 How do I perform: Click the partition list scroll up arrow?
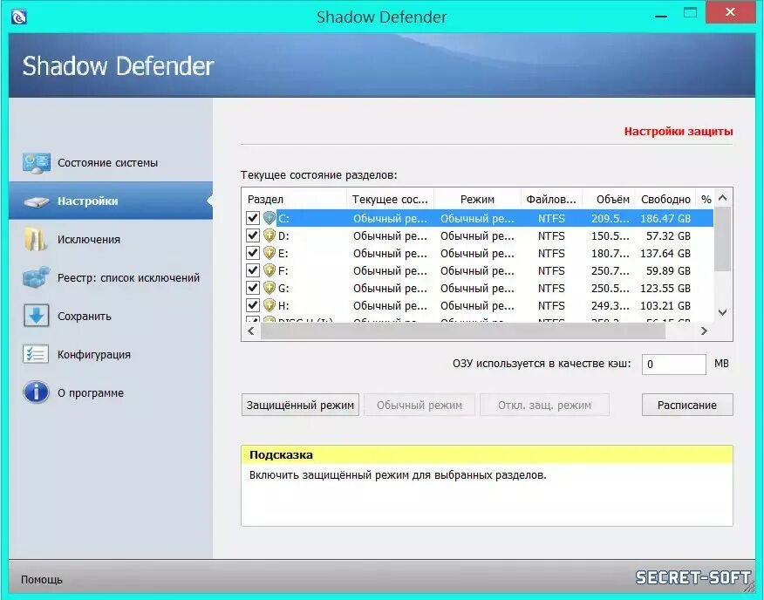point(723,198)
